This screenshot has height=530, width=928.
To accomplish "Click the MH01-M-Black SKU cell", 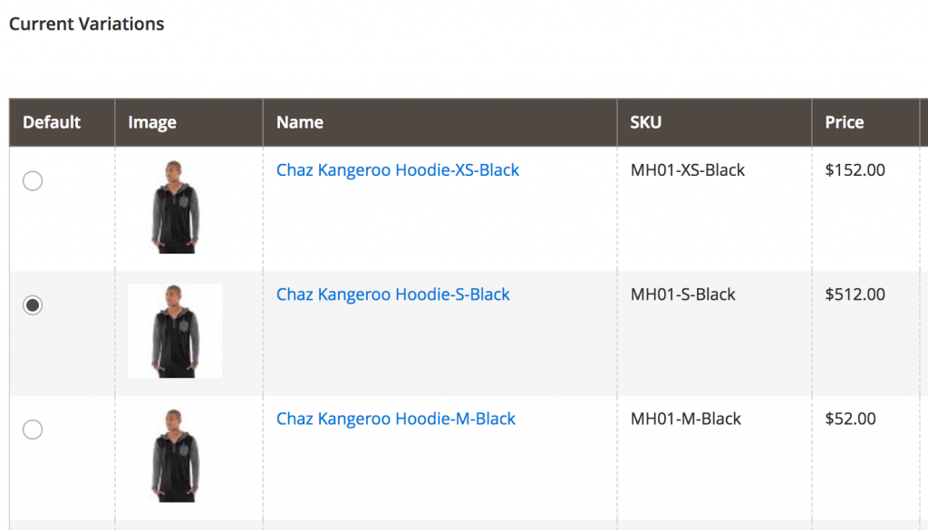I will pos(686,419).
